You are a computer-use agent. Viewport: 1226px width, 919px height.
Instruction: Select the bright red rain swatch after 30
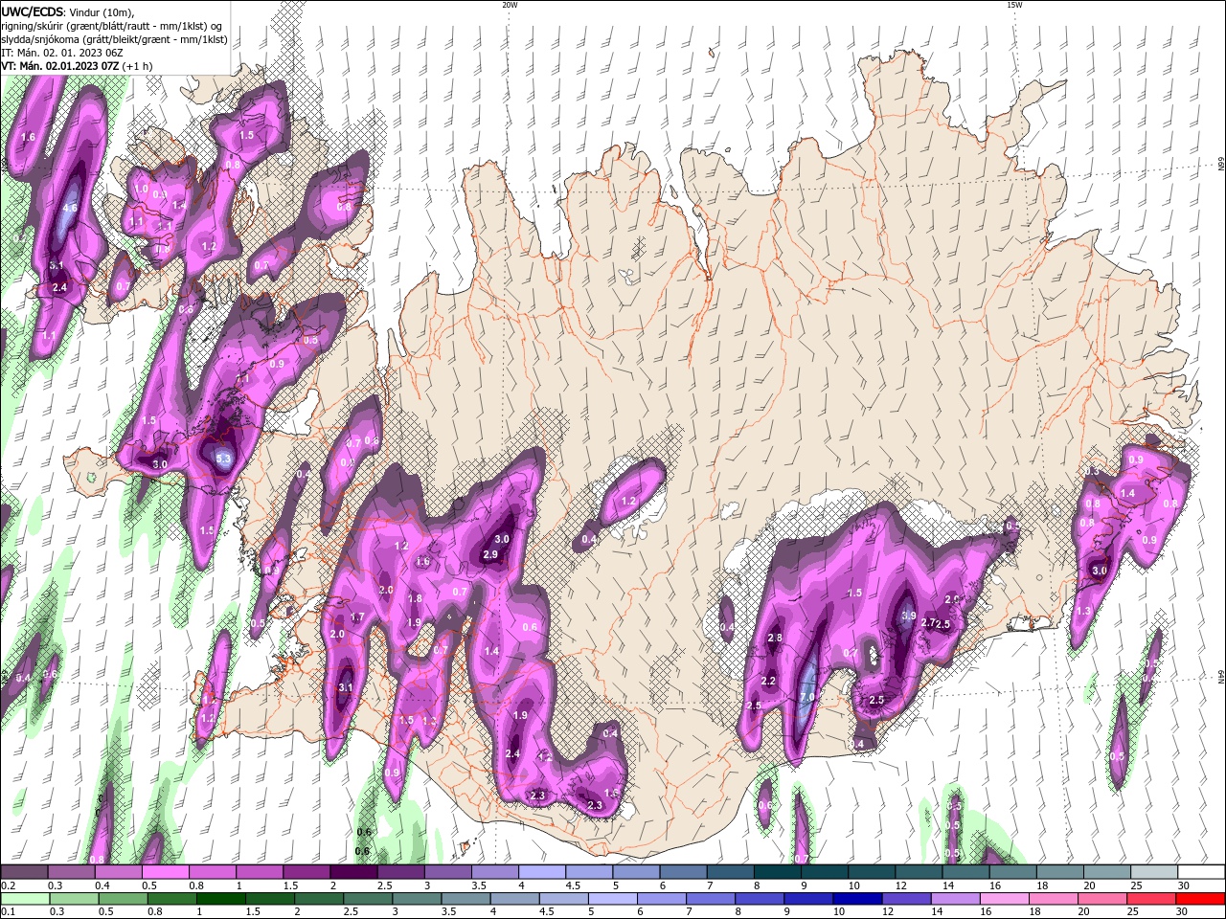pos(1201,899)
